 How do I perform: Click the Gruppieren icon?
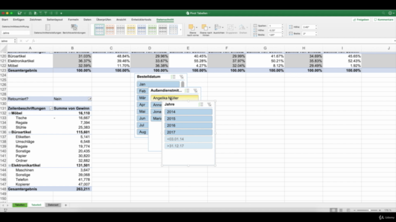coord(230,27)
